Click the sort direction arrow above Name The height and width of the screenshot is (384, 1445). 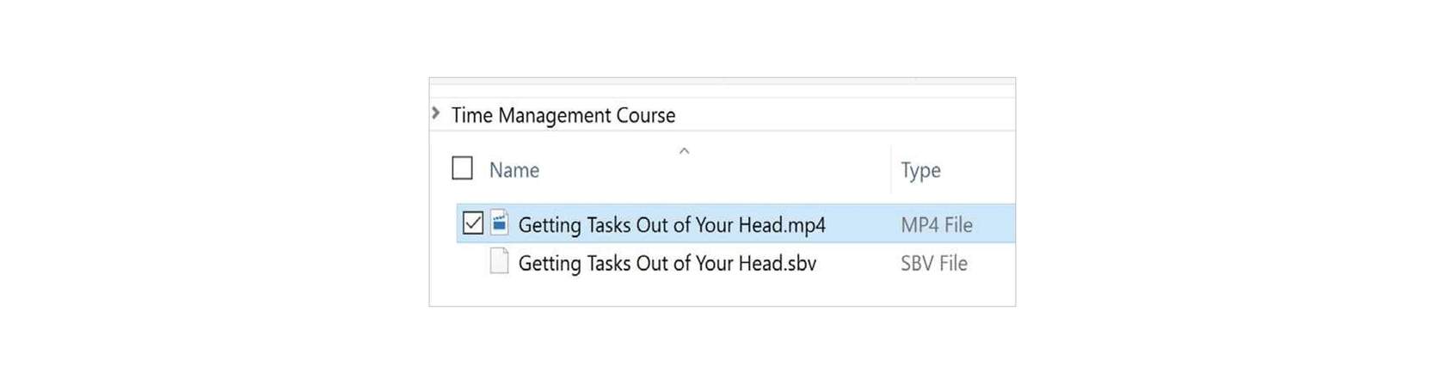tap(685, 151)
